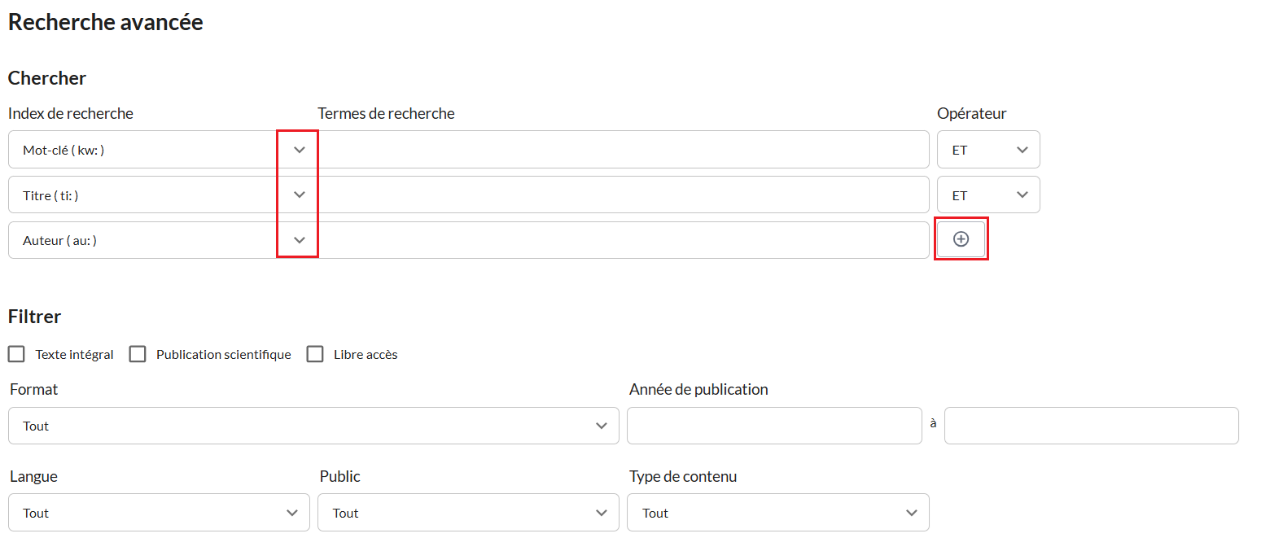The width and height of the screenshot is (1261, 551).
Task: Click the chevron arrow in Langue field
Action: 292,513
